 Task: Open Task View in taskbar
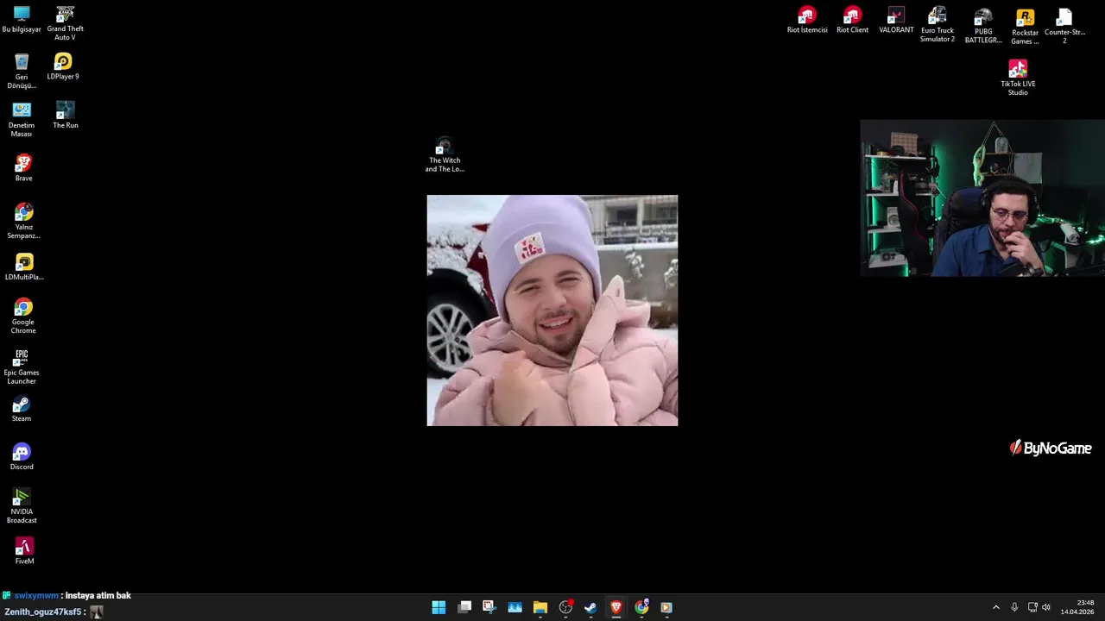tap(464, 607)
